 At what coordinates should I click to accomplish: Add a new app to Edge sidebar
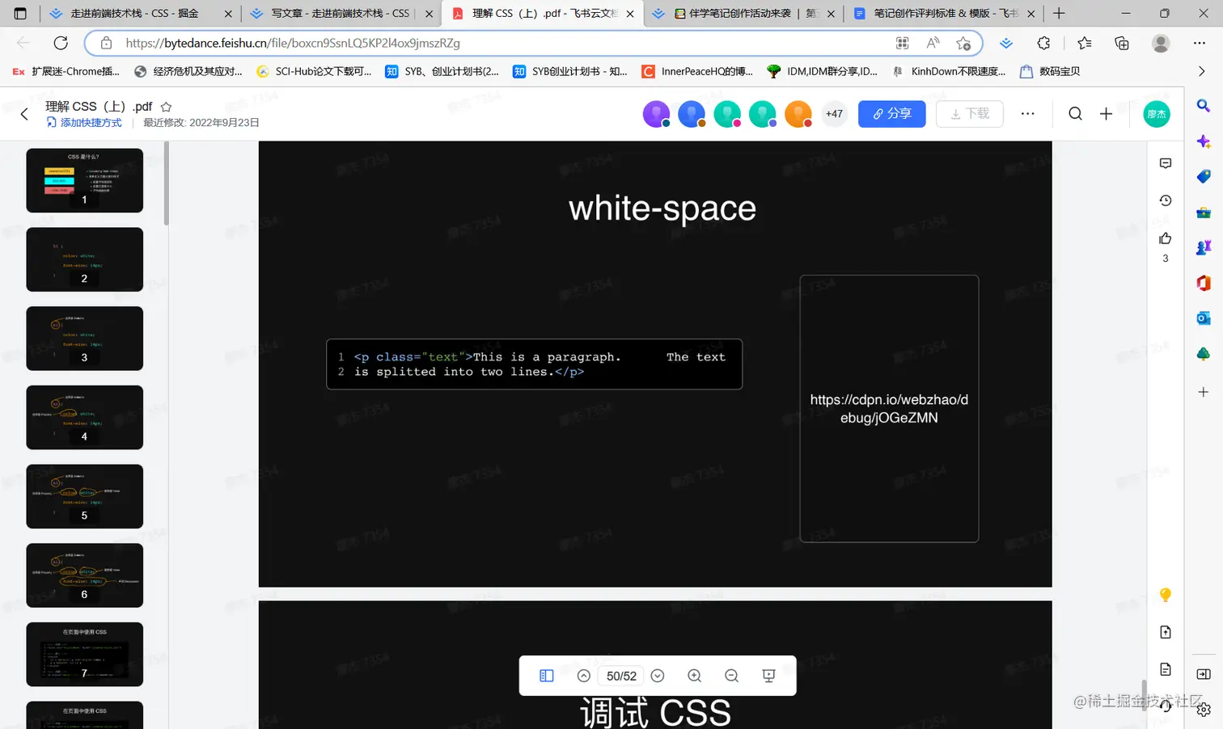pos(1204,392)
